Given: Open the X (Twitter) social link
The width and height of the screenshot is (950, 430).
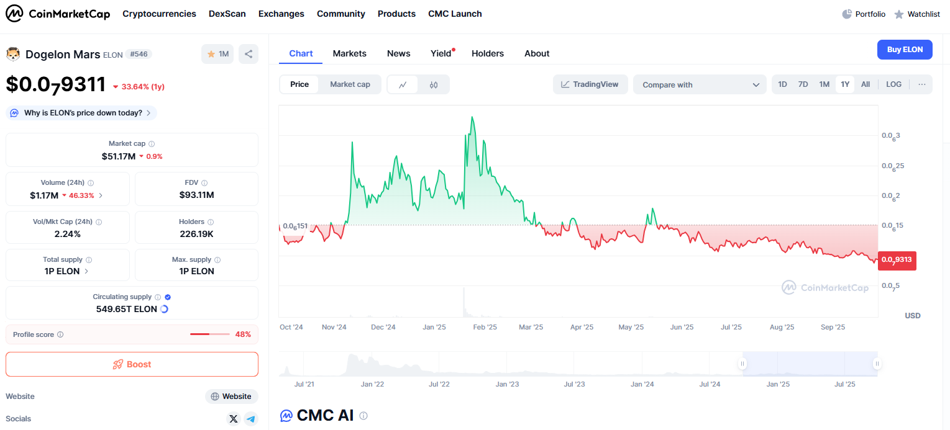Looking at the screenshot, I should 234,419.
